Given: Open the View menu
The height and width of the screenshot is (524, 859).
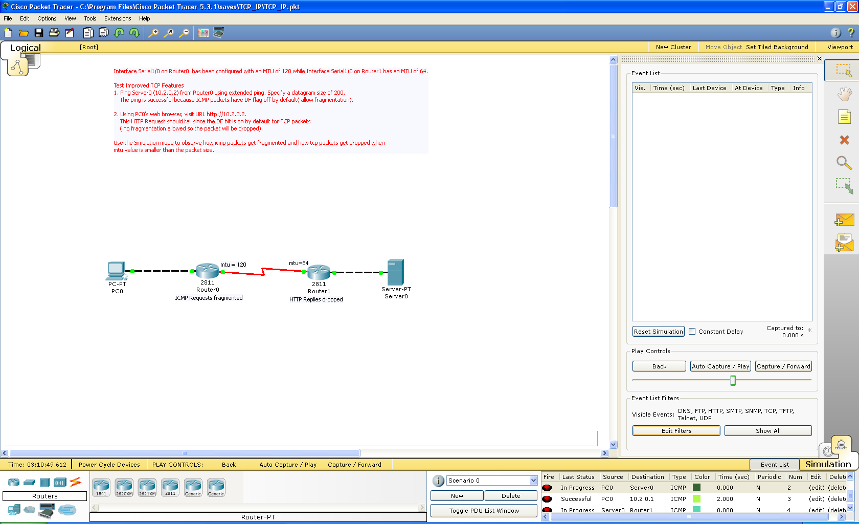Looking at the screenshot, I should [x=70, y=18].
